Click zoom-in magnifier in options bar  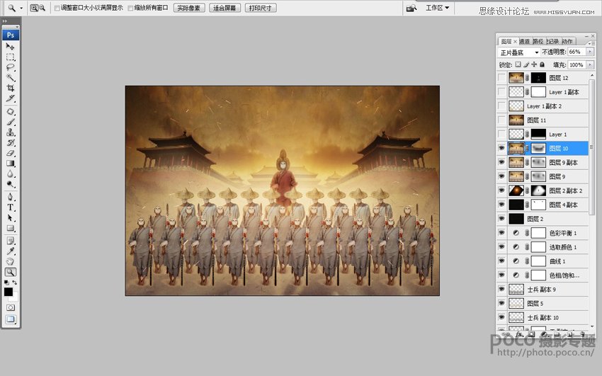coord(34,8)
